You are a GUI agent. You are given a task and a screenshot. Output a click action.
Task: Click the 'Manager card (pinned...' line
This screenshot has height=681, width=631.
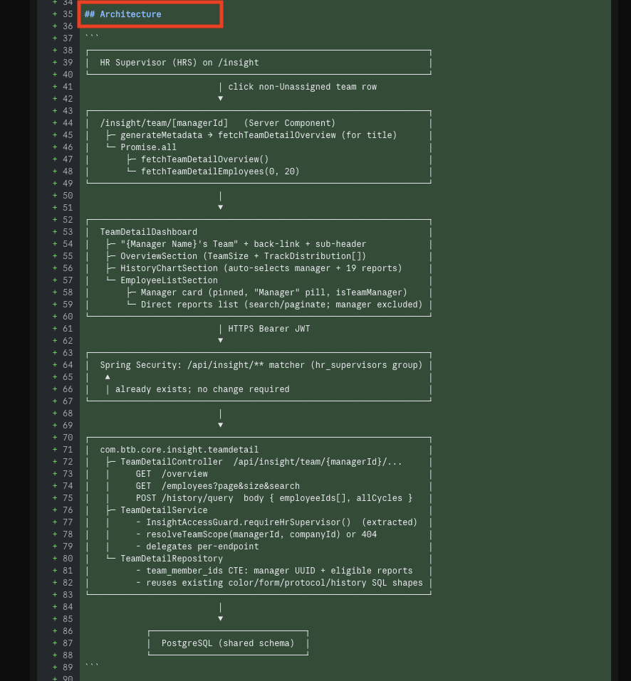click(x=273, y=292)
